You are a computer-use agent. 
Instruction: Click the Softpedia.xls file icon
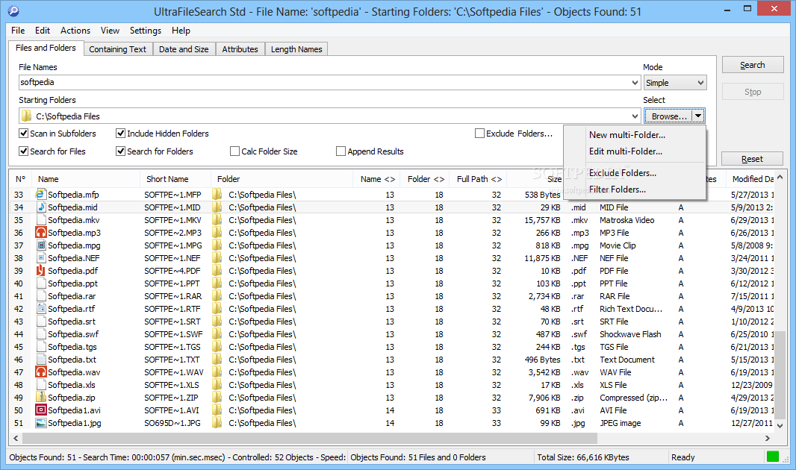tap(40, 384)
